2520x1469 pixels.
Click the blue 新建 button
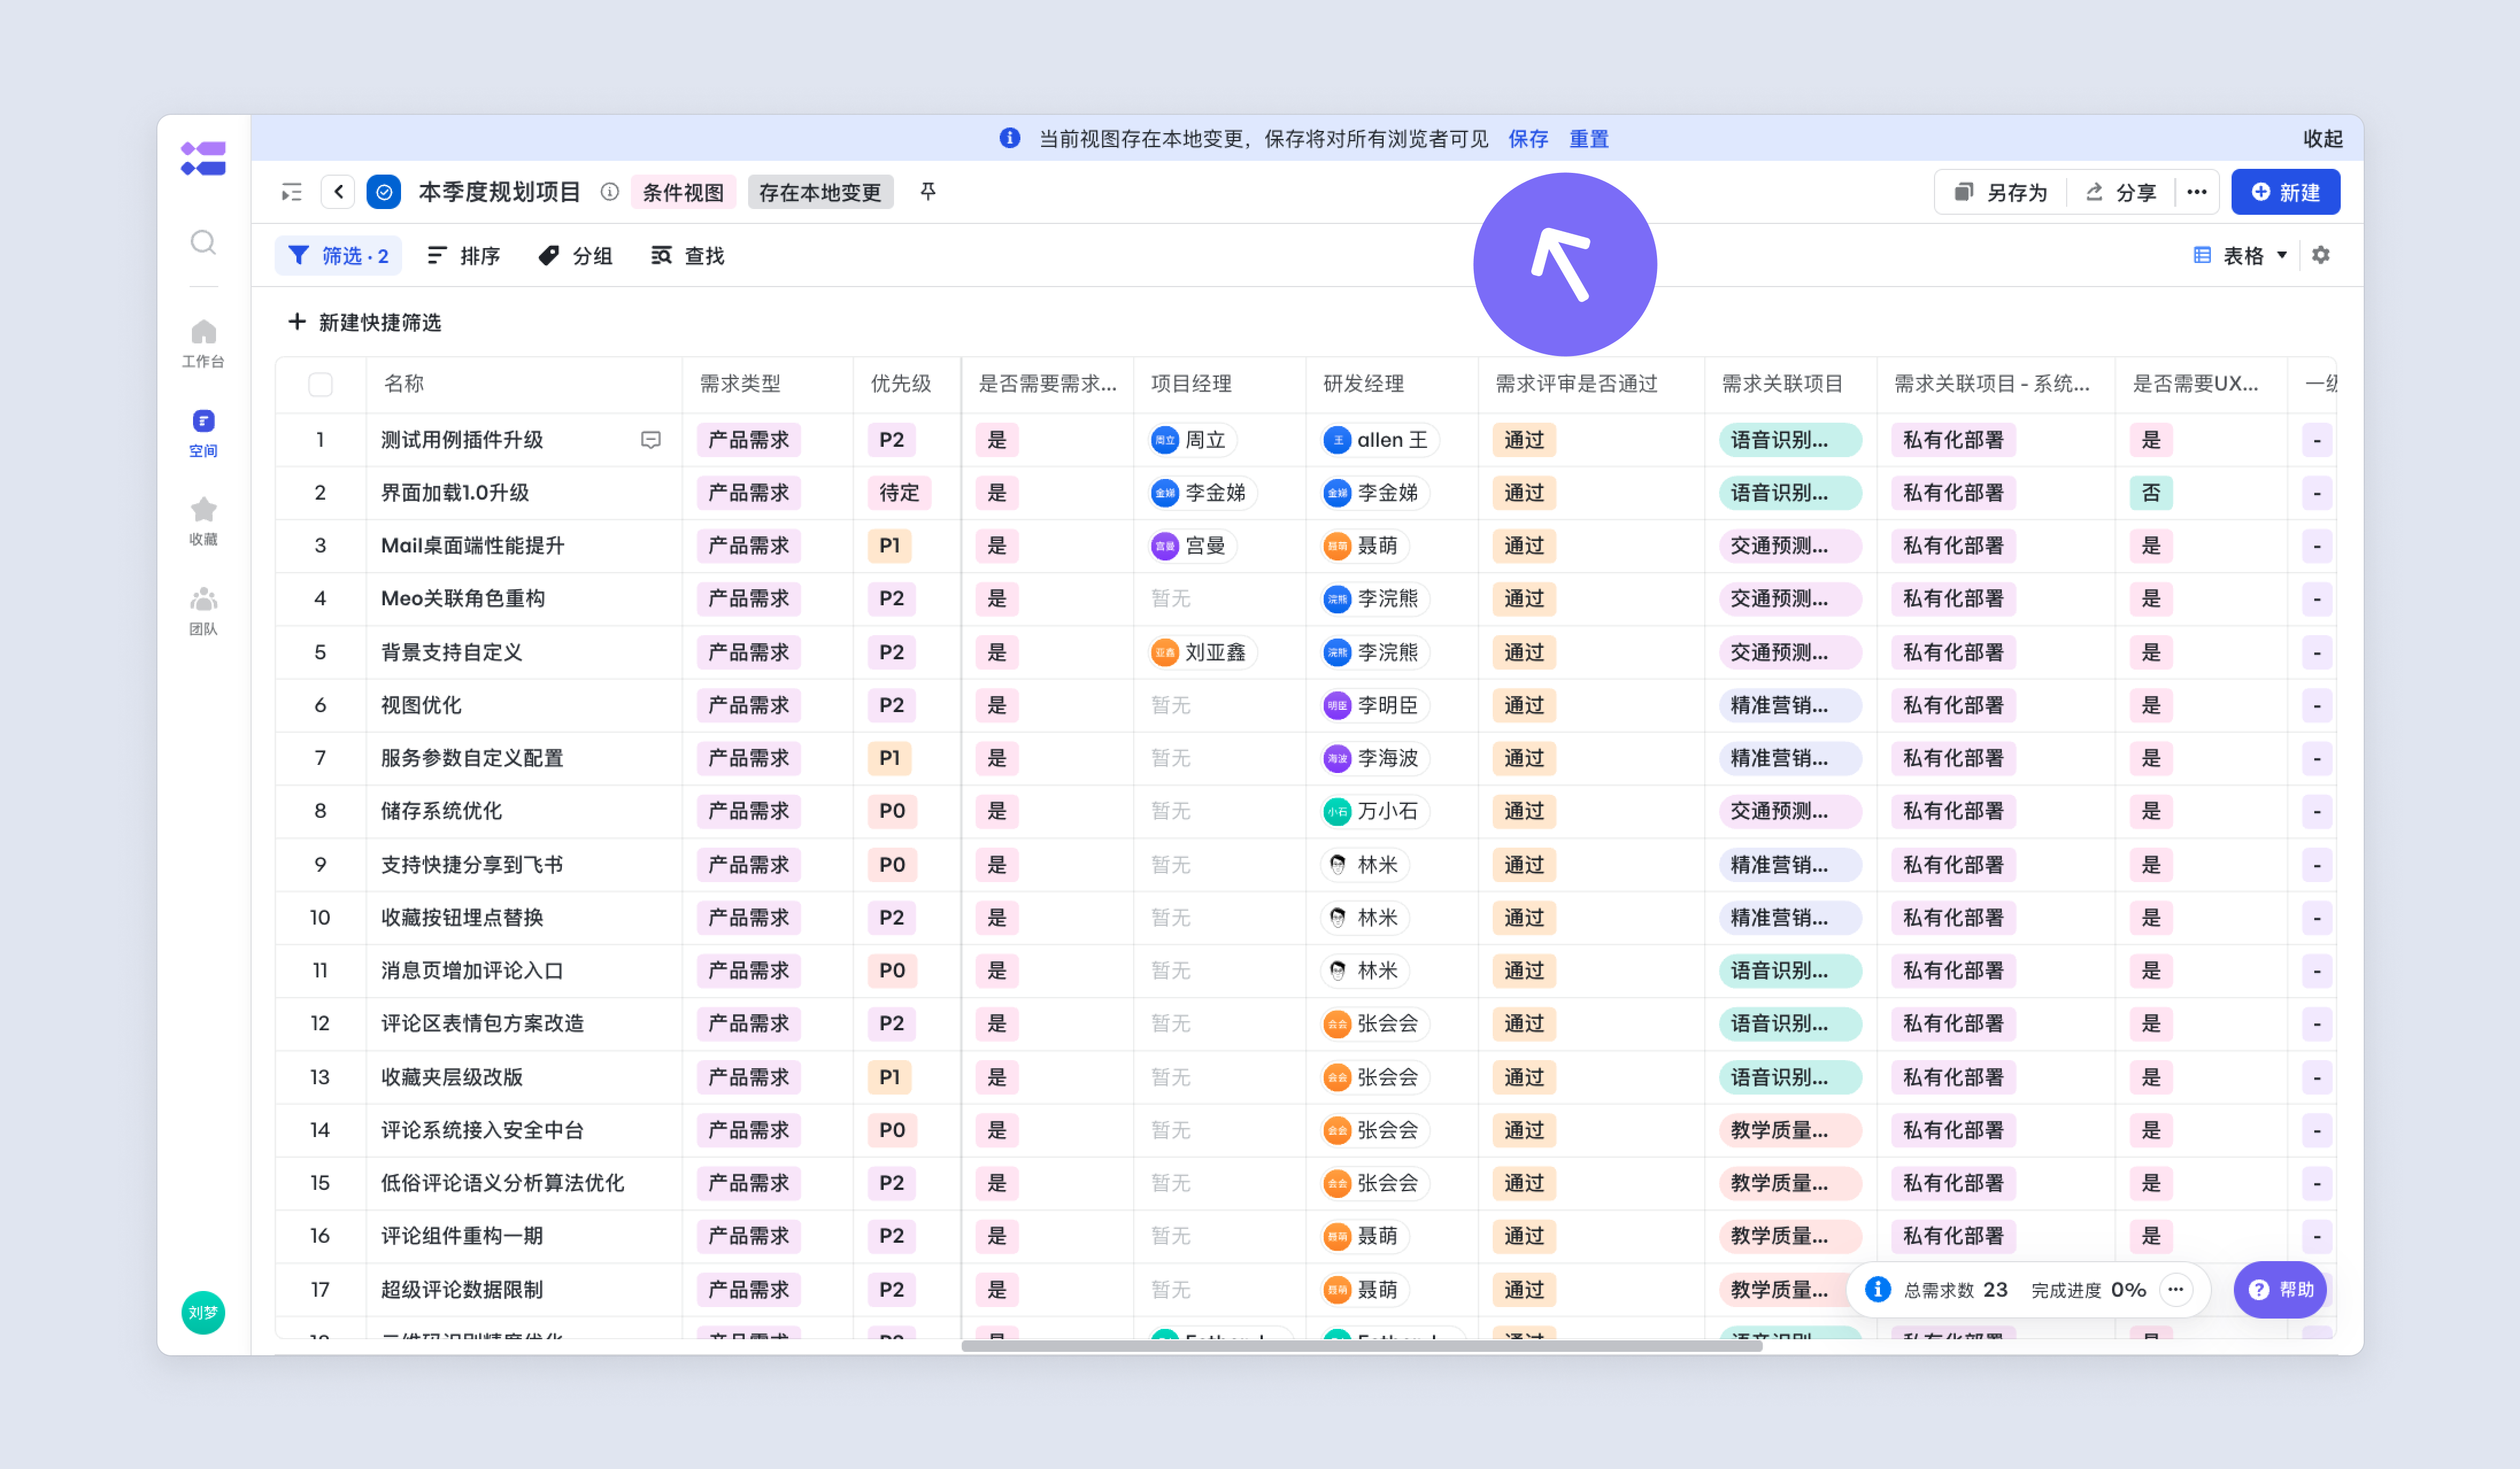2285,192
